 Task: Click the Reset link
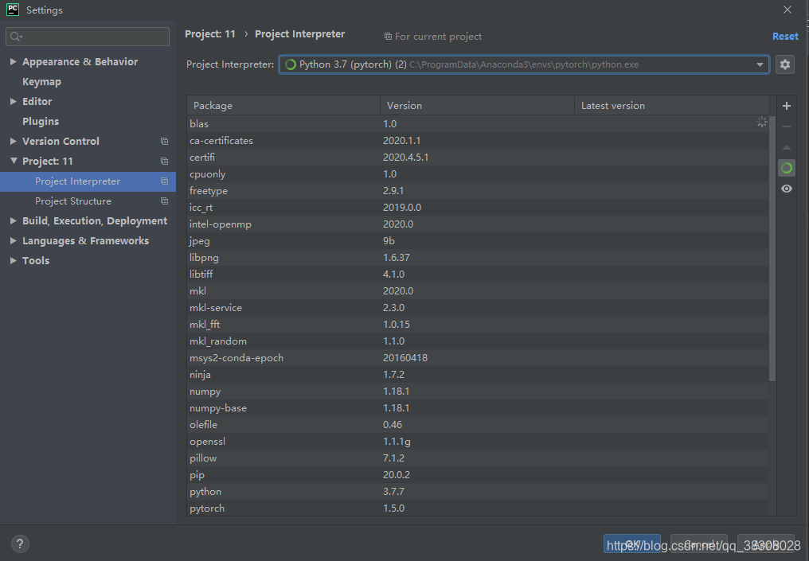tap(785, 37)
